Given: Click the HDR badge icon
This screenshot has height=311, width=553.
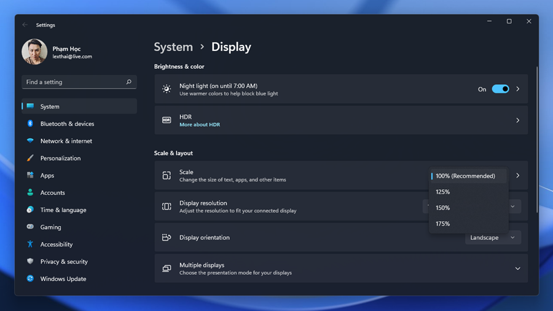Looking at the screenshot, I should point(167,120).
